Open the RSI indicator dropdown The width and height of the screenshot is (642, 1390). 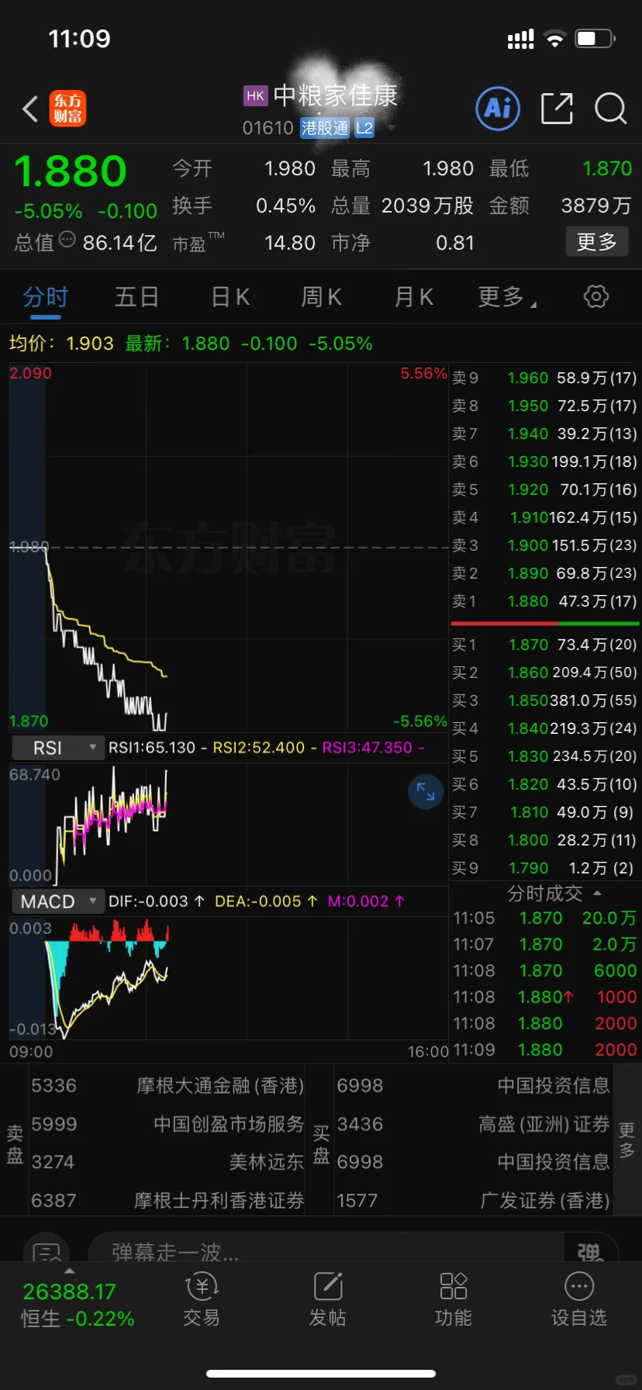57,748
